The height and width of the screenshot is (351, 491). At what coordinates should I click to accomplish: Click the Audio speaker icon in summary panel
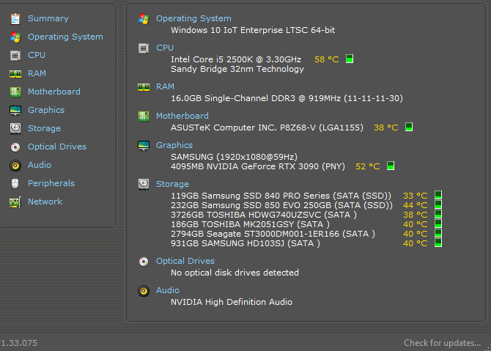tap(144, 291)
